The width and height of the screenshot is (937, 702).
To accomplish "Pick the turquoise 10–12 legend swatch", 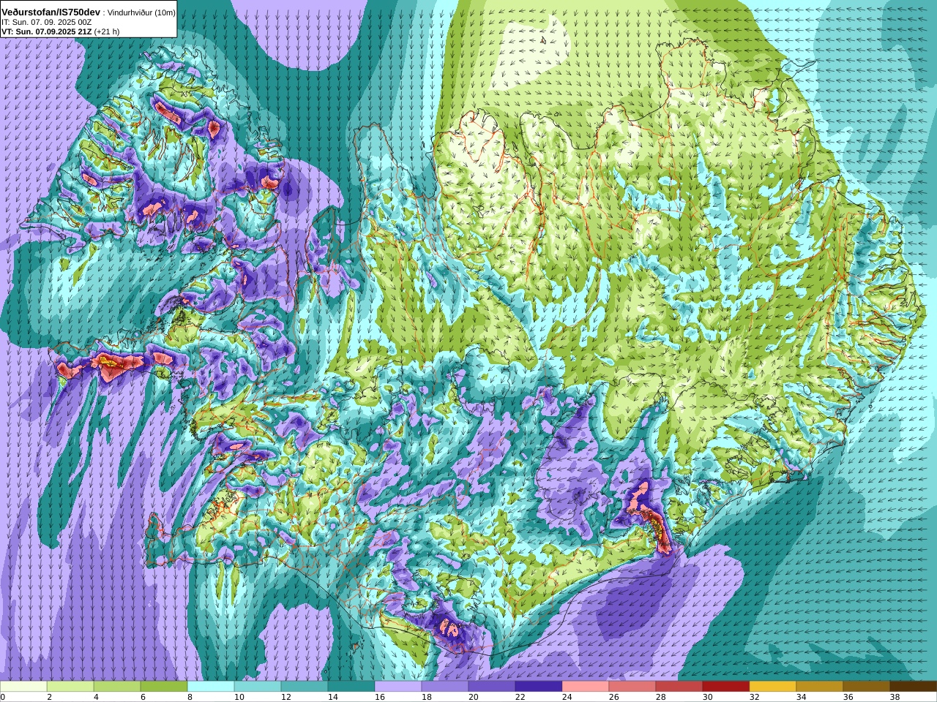I will point(258,687).
